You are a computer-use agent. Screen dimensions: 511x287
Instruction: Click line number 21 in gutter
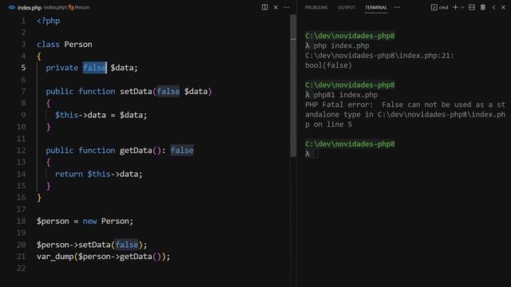[x=22, y=257]
